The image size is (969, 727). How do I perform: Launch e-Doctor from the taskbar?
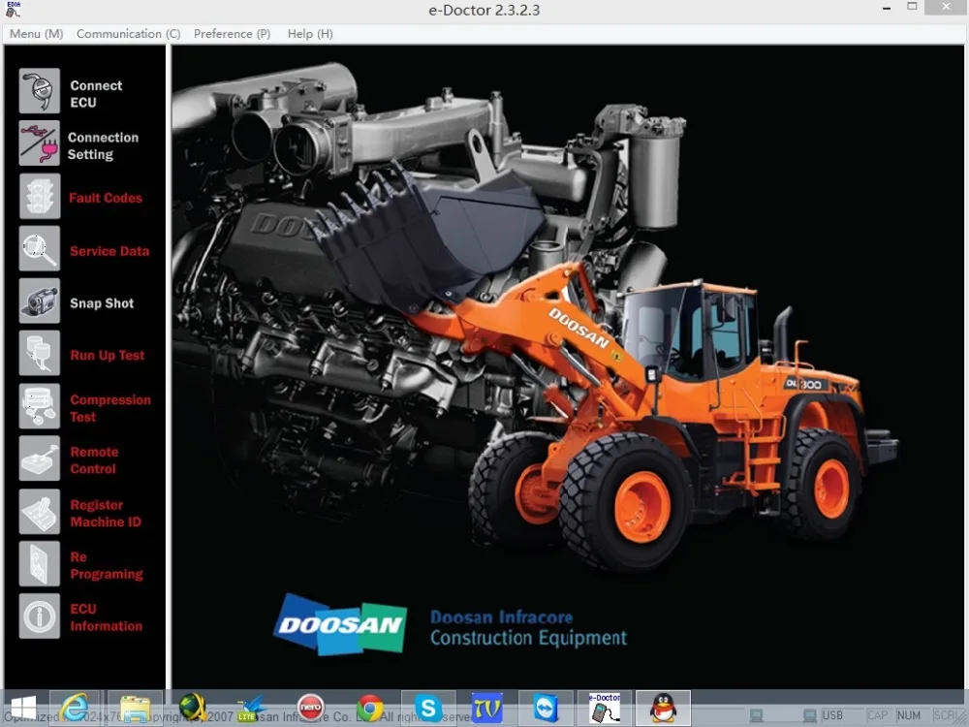coord(605,708)
